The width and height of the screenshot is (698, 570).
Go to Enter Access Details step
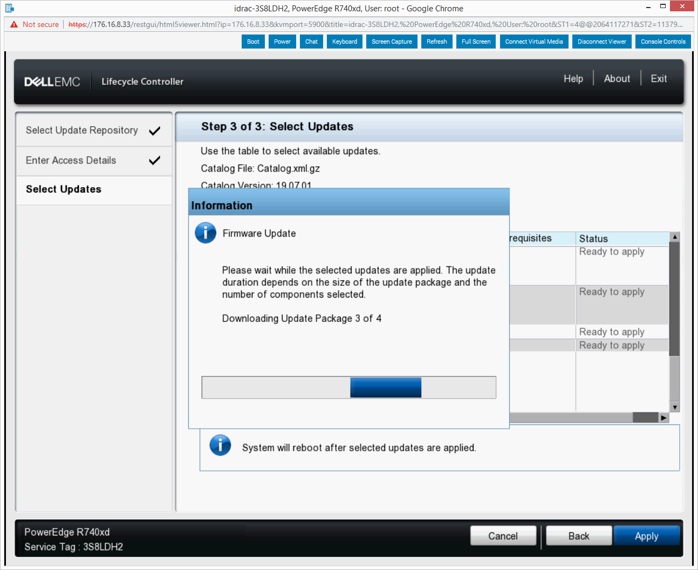point(94,161)
